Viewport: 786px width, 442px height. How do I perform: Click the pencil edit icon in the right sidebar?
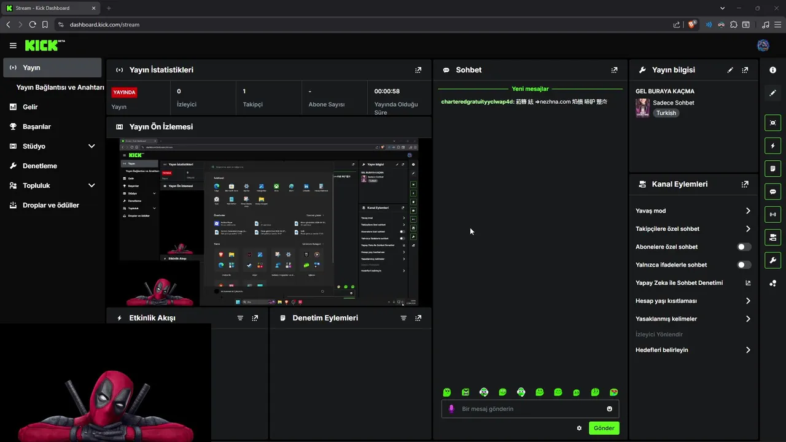click(x=772, y=93)
